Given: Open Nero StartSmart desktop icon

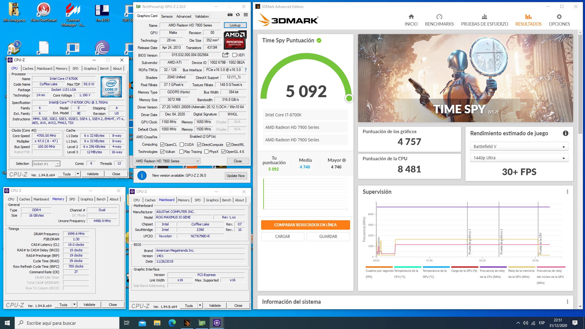Looking at the screenshot, I should [44, 12].
